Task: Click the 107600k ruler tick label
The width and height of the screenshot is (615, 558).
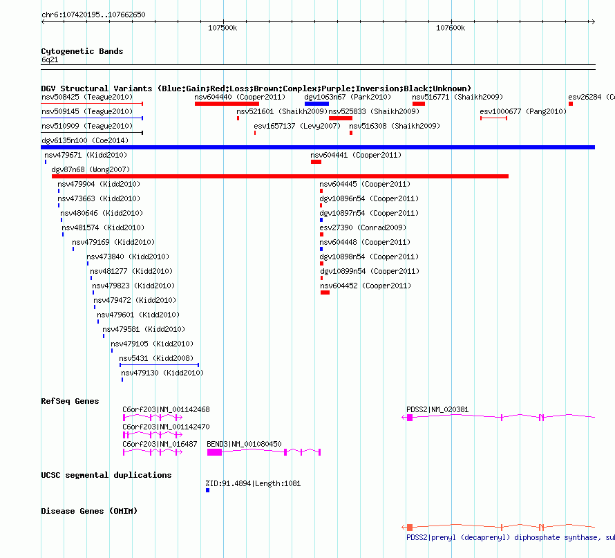Action: [451, 28]
